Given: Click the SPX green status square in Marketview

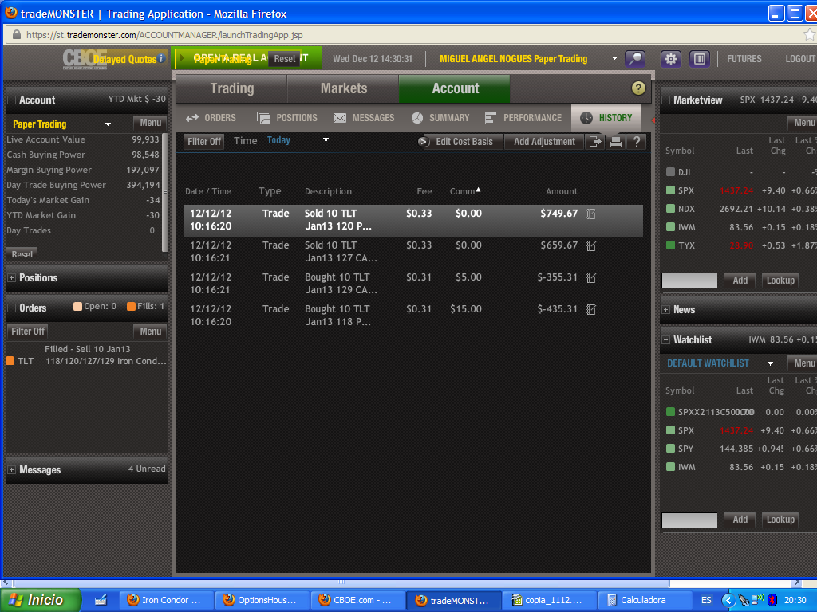Looking at the screenshot, I should [x=670, y=190].
